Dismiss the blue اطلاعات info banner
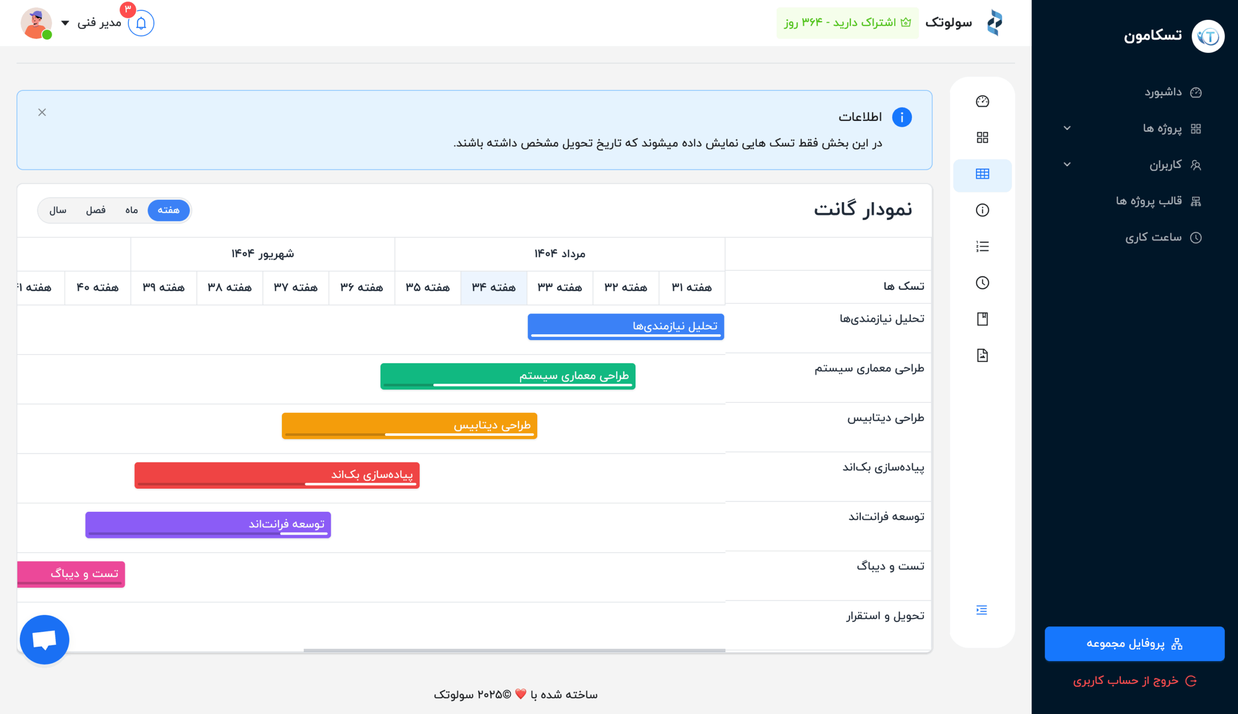1238x714 pixels. 42,112
